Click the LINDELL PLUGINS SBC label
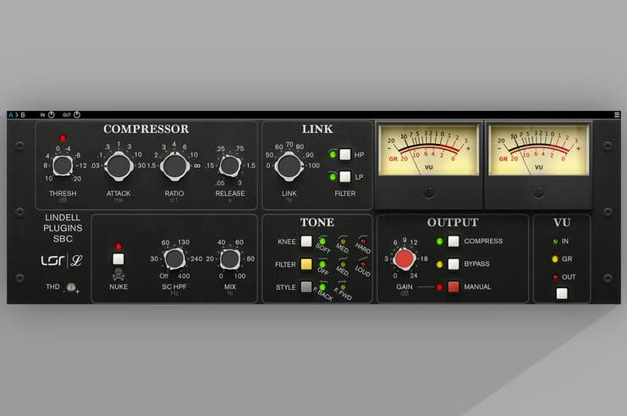627x416 pixels. click(x=63, y=228)
